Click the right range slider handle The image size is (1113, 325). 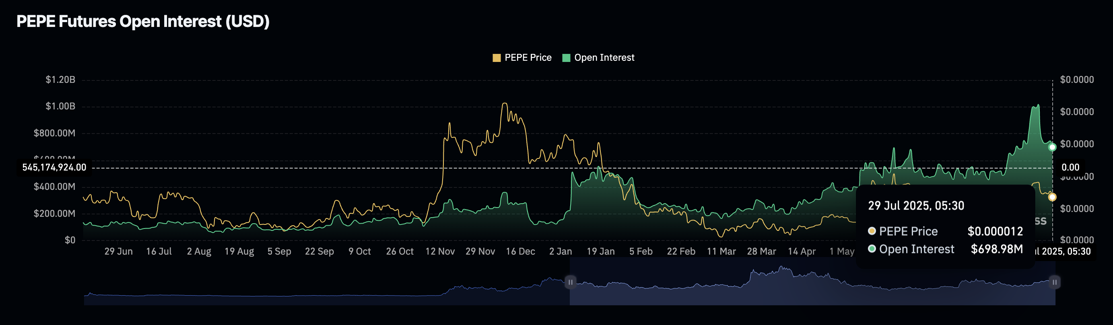[1055, 282]
